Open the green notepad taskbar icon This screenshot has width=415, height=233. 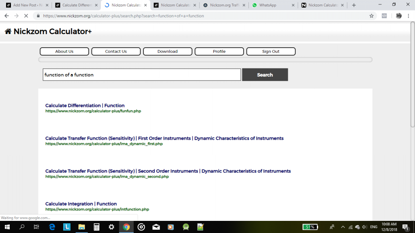pyautogui.click(x=201, y=227)
